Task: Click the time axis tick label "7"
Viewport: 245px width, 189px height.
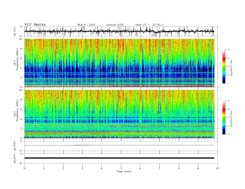Action: (160, 168)
